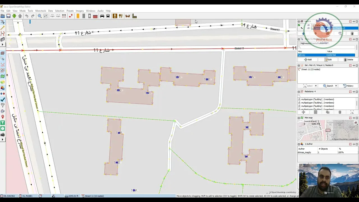Click the magnifier Search objects icon
This screenshot has height=202, width=359.
(40, 16)
